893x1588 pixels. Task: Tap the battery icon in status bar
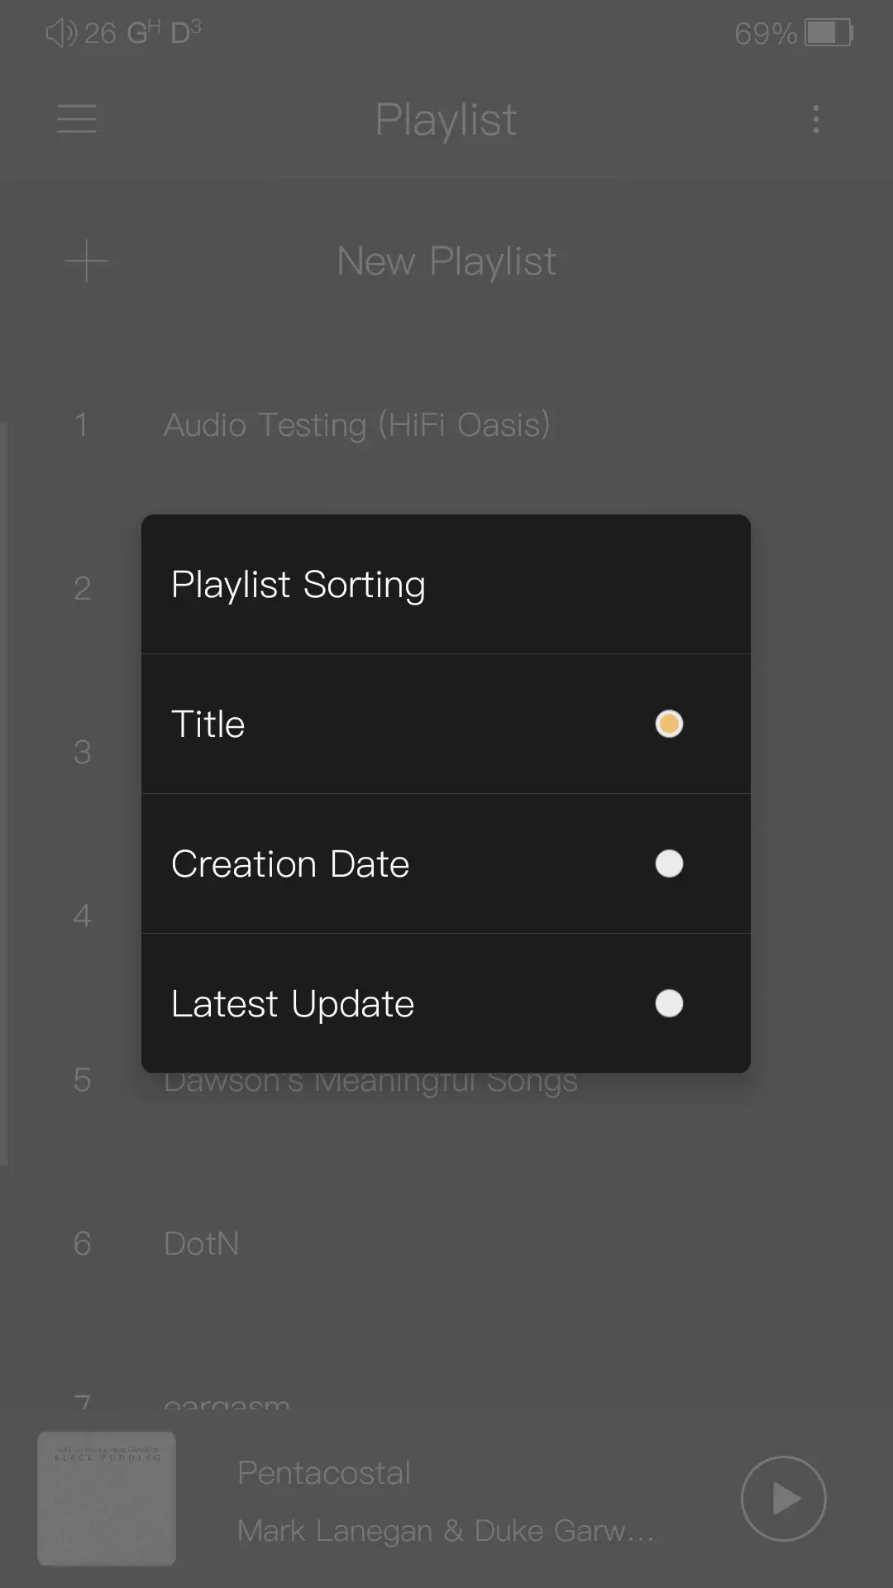point(829,33)
